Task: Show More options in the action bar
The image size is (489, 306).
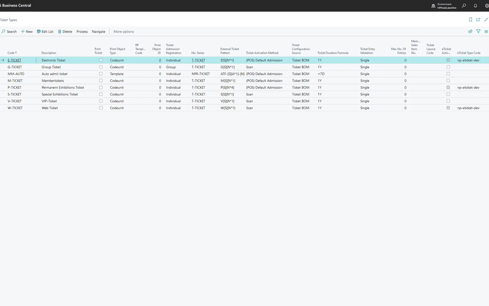Action: (124, 32)
